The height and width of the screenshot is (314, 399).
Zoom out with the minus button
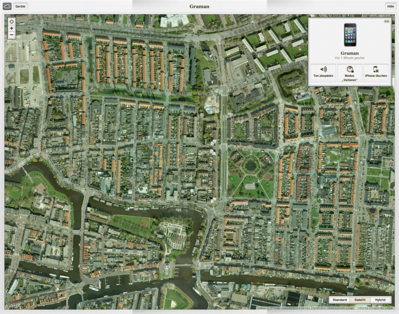pyautogui.click(x=11, y=35)
